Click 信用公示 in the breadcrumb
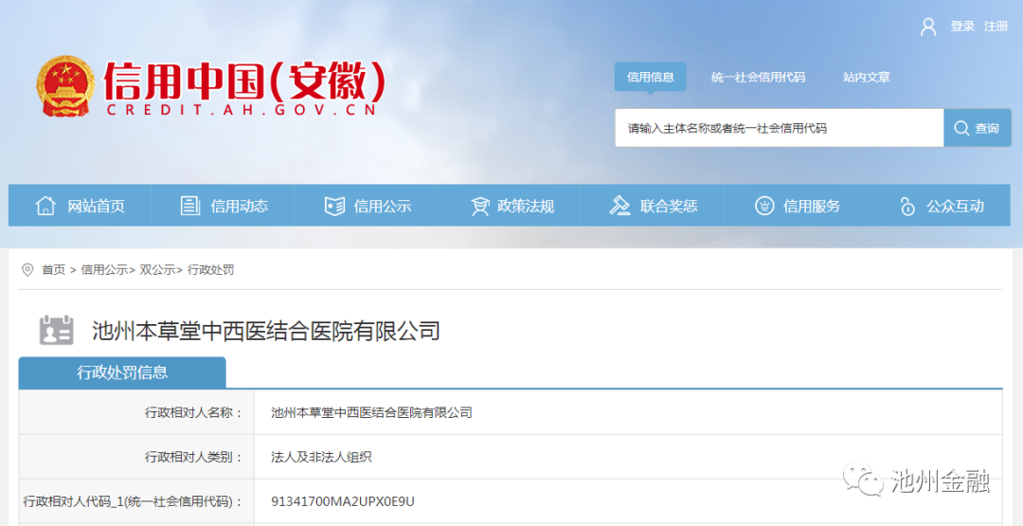This screenshot has width=1023, height=526. click(104, 269)
